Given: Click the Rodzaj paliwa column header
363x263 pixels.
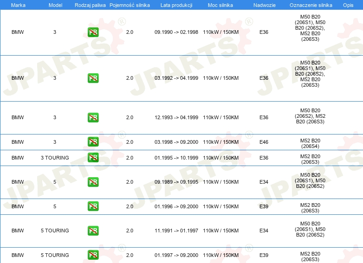Looking at the screenshot, I should pos(90,5).
